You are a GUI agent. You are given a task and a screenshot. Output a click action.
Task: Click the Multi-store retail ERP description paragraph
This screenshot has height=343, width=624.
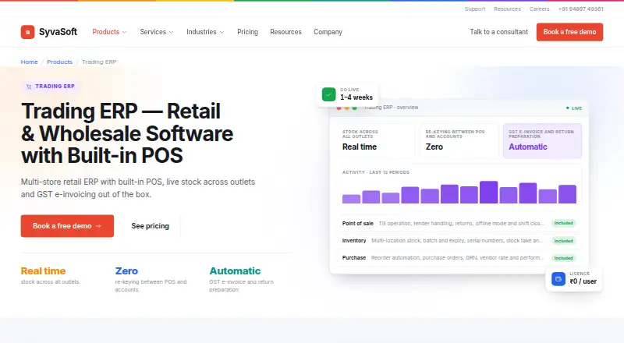138,188
